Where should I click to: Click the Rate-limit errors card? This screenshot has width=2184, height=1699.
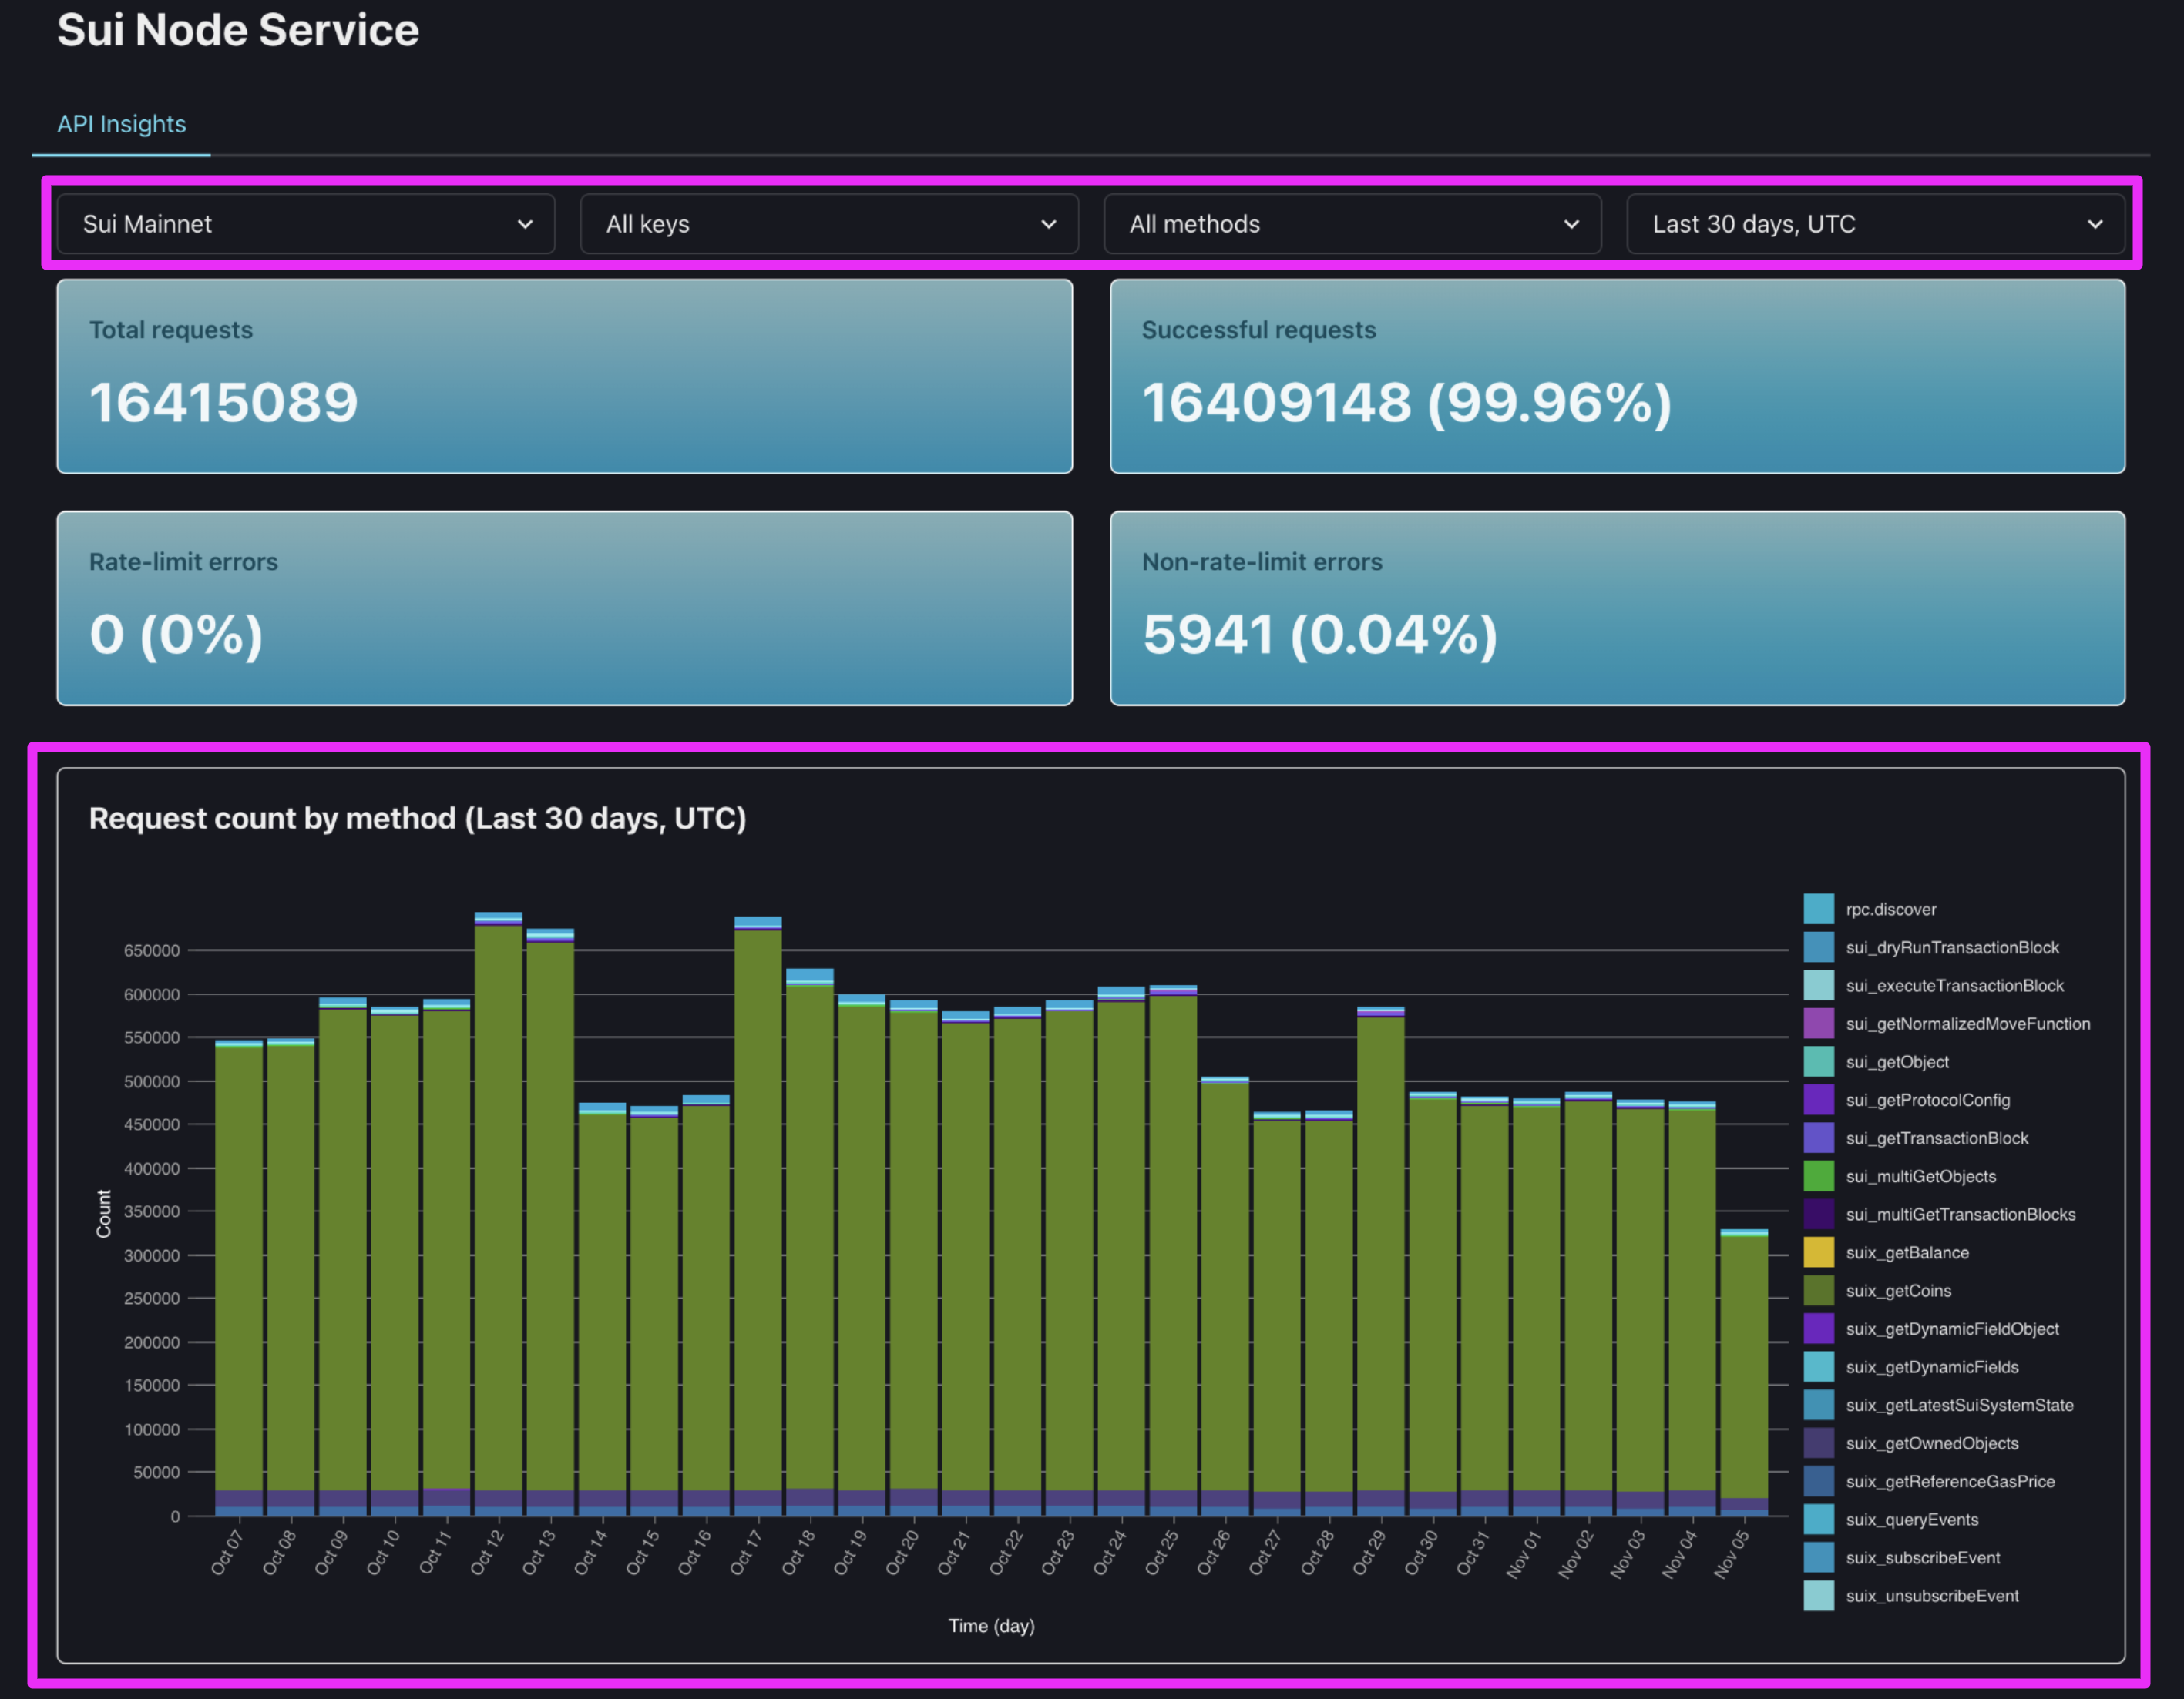[565, 608]
